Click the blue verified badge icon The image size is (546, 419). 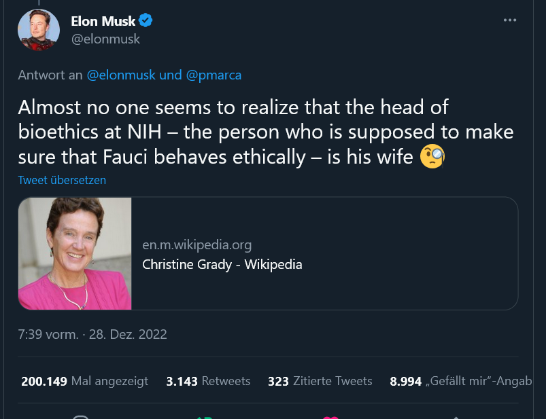[x=146, y=21]
